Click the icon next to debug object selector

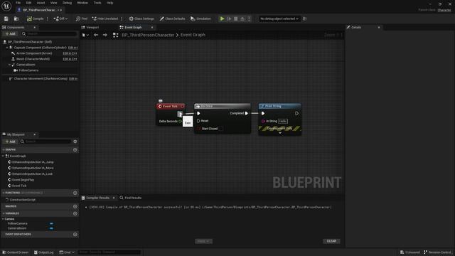tap(305, 18)
